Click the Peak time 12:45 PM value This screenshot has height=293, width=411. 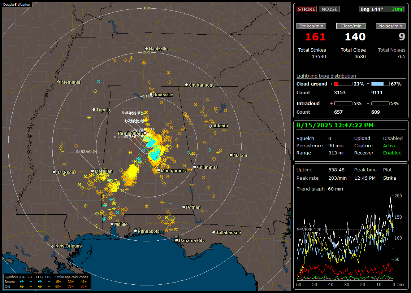[365, 178]
